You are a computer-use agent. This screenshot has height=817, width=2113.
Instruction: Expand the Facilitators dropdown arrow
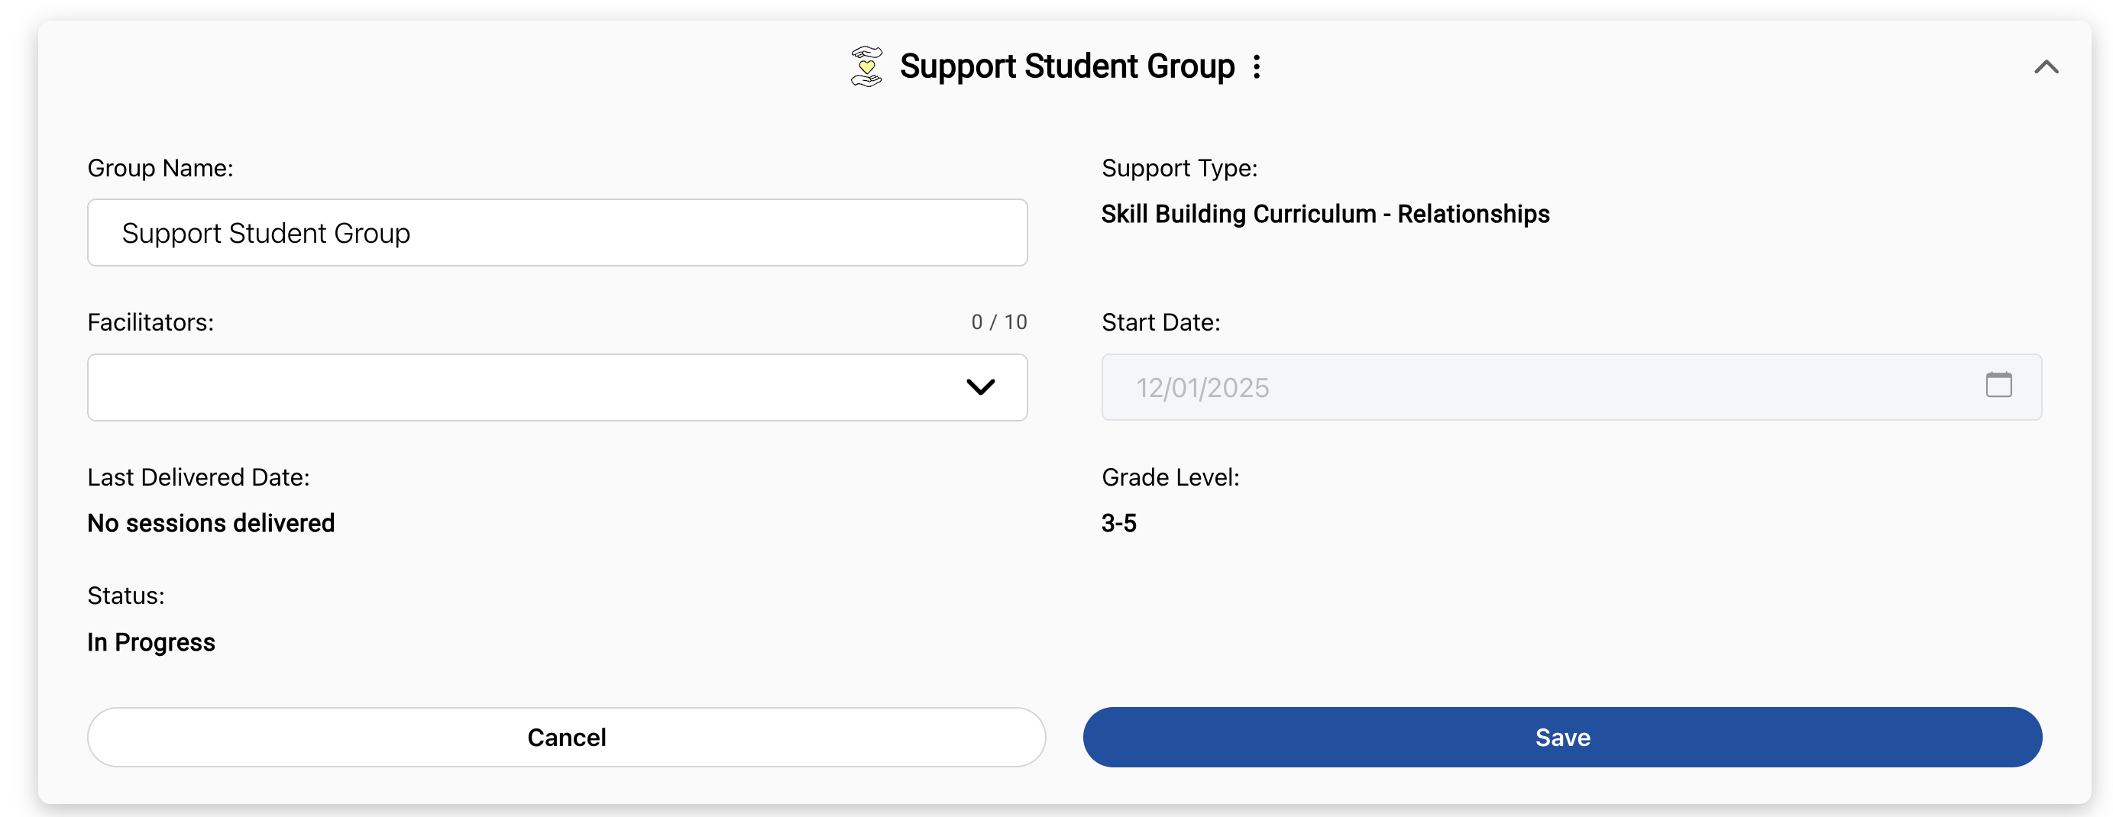[x=980, y=387]
